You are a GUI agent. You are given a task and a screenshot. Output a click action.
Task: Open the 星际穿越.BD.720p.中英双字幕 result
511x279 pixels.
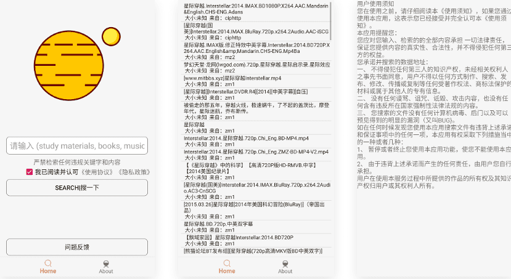pyautogui.click(x=256, y=227)
